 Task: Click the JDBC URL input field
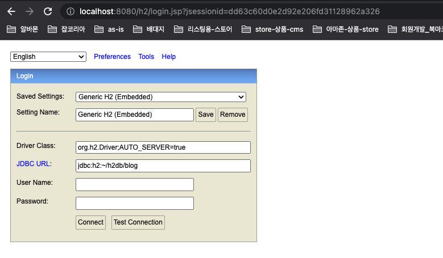[x=163, y=166]
